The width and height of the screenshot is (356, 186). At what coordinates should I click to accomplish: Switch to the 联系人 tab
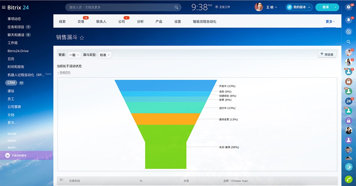pyautogui.click(x=101, y=22)
